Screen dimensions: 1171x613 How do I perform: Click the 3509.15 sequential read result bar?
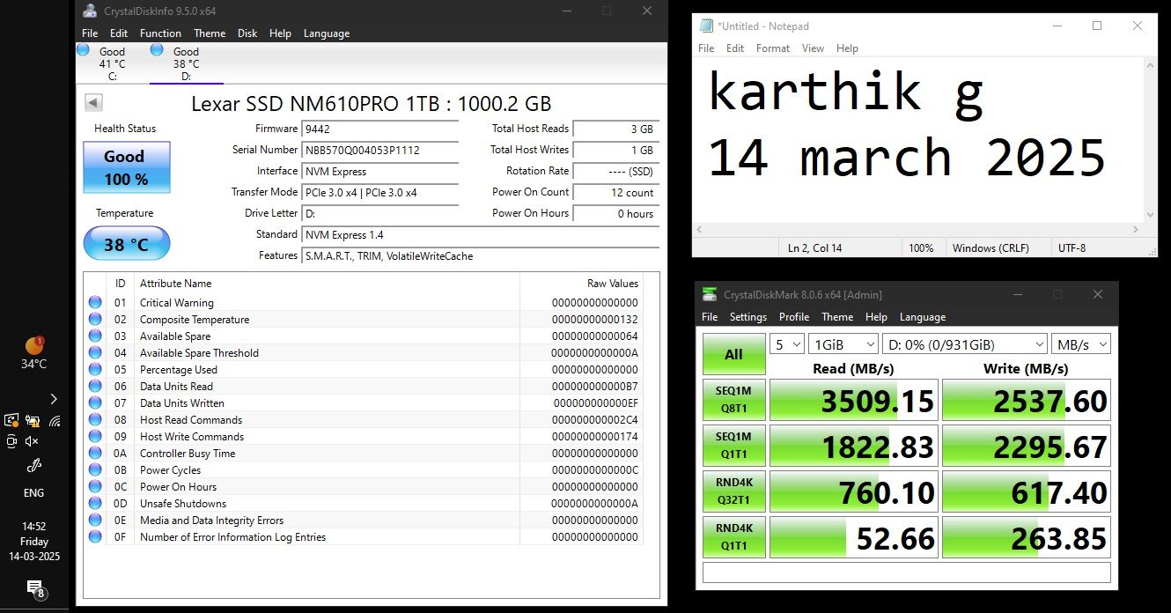pyautogui.click(x=854, y=401)
